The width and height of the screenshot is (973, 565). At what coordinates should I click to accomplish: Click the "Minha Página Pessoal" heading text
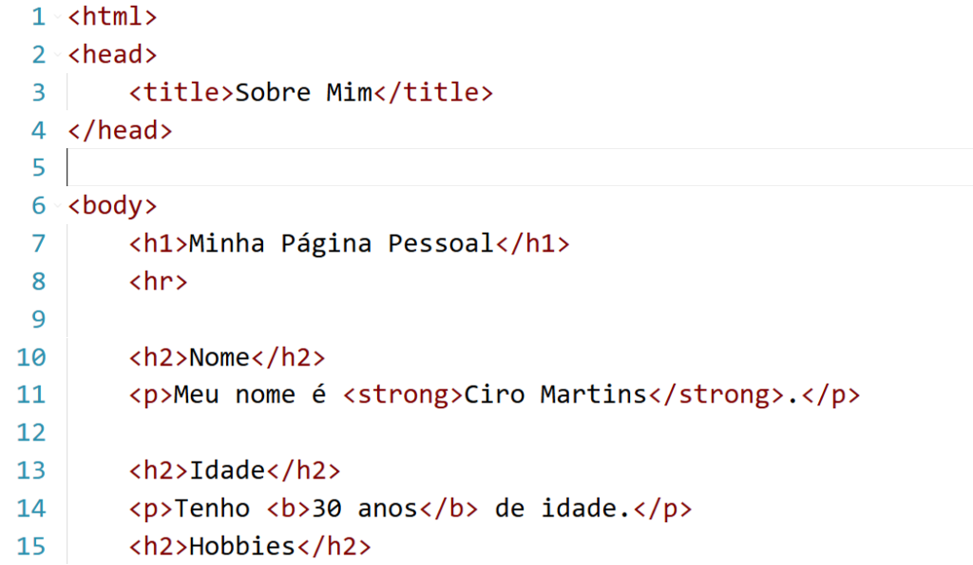[341, 244]
